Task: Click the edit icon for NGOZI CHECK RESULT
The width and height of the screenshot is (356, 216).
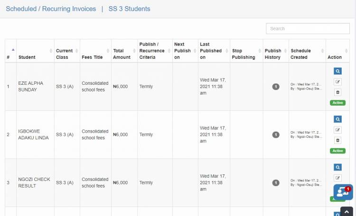Action: [337, 178]
